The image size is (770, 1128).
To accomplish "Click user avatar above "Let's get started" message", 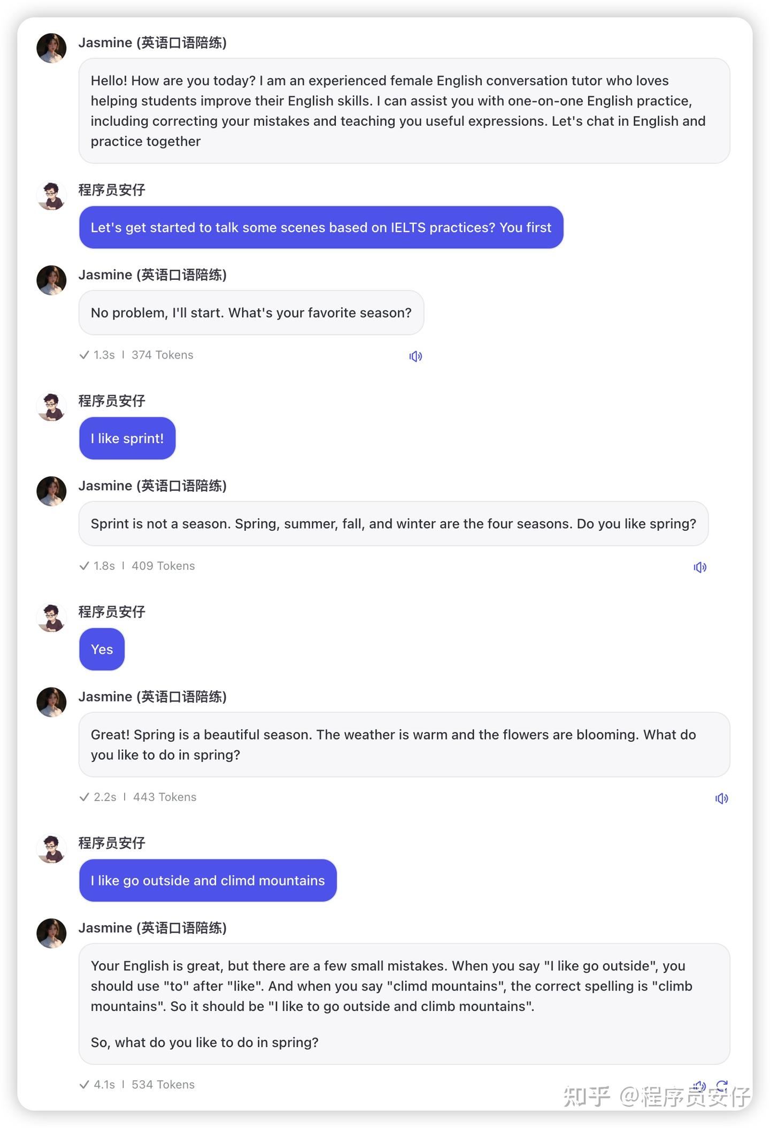I will point(51,195).
